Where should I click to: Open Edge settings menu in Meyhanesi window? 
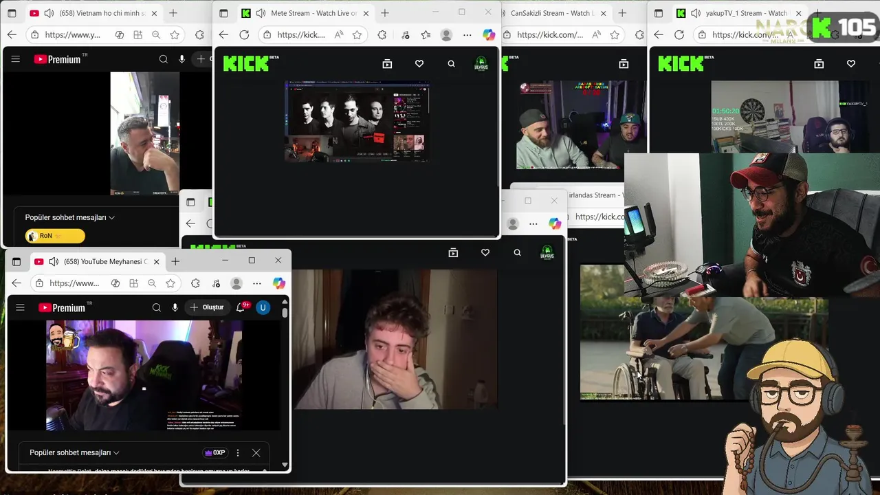tap(256, 283)
